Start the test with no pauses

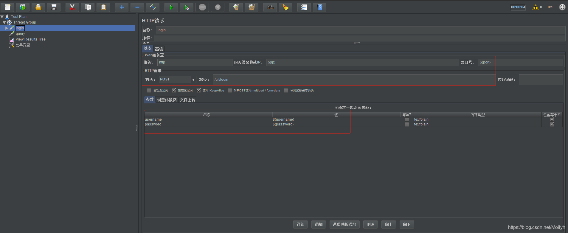tap(187, 7)
